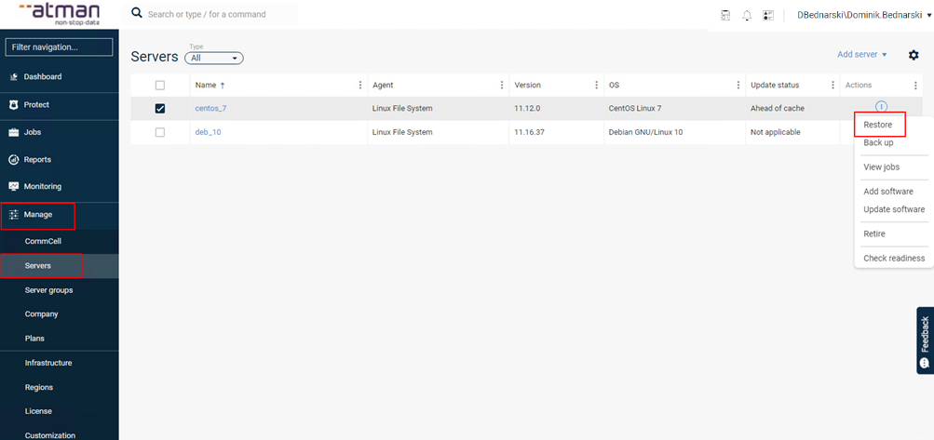The height and width of the screenshot is (440, 934).
Task: Open the actions icon for centos_7
Action: coord(882,107)
